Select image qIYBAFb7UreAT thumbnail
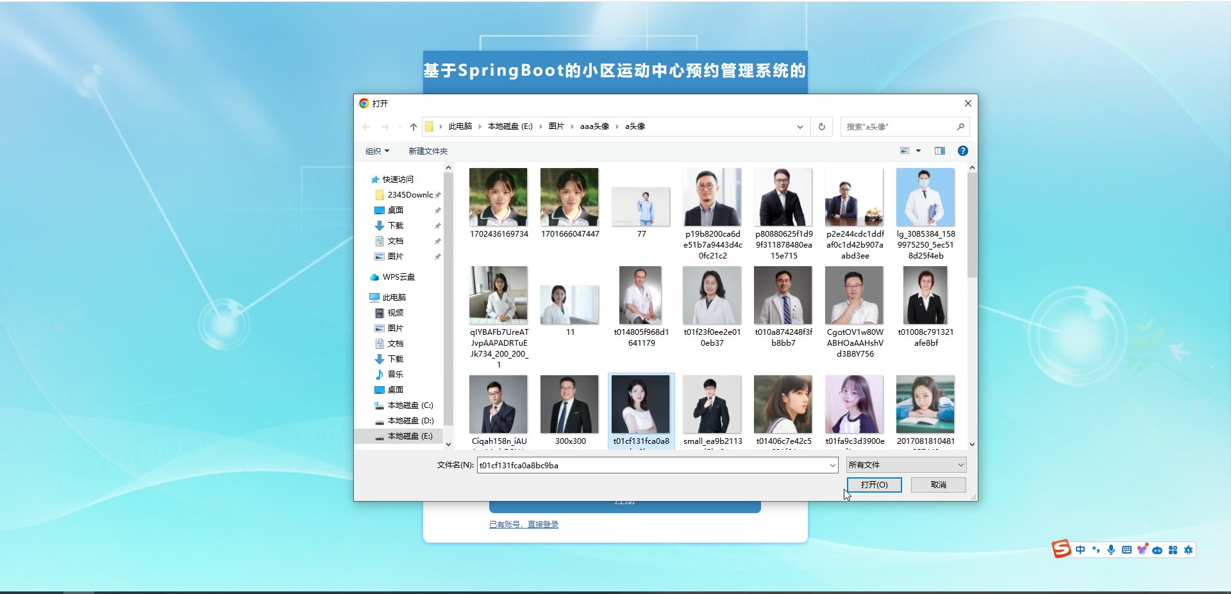Image resolution: width=1231 pixels, height=594 pixels. [498, 295]
